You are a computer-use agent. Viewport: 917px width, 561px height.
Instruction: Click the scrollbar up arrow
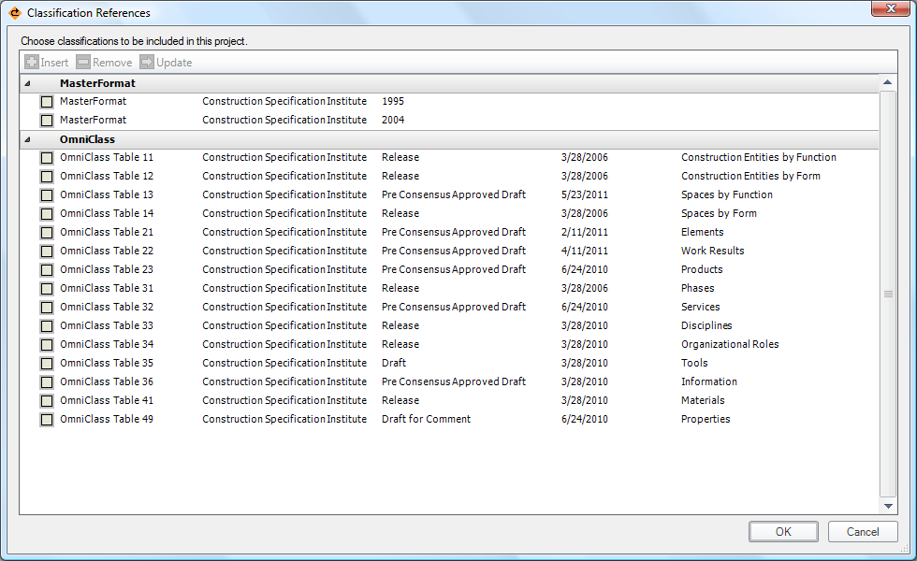point(888,82)
